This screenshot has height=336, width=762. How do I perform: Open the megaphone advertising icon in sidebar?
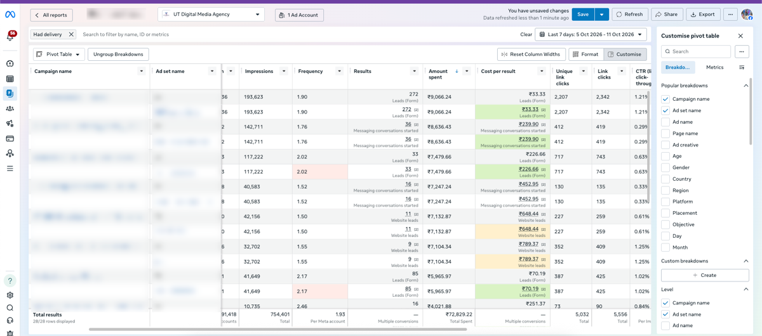click(x=10, y=124)
